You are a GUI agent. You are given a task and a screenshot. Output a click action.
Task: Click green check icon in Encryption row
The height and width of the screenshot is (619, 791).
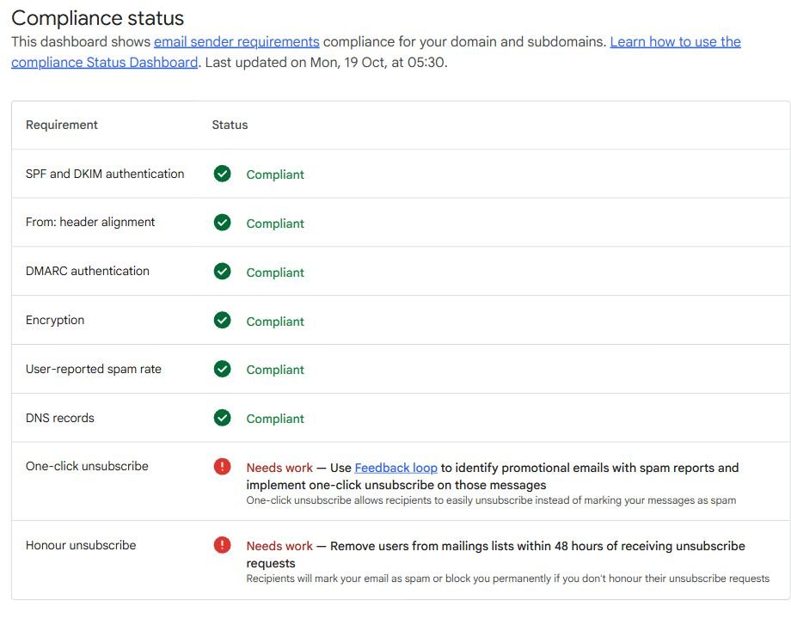[x=222, y=321]
